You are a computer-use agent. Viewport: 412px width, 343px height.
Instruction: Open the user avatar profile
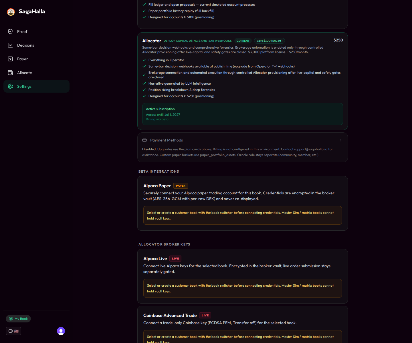(x=61, y=331)
